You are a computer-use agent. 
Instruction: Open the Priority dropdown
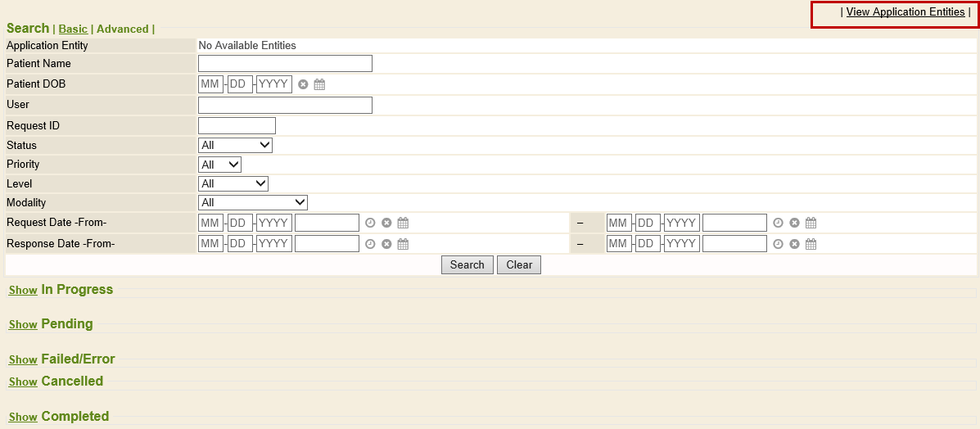[x=219, y=165]
